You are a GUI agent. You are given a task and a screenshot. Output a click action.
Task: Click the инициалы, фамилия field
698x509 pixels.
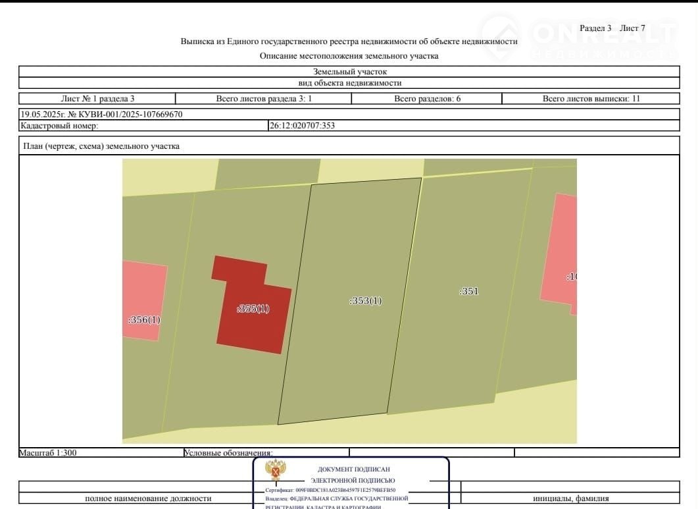pos(570,498)
